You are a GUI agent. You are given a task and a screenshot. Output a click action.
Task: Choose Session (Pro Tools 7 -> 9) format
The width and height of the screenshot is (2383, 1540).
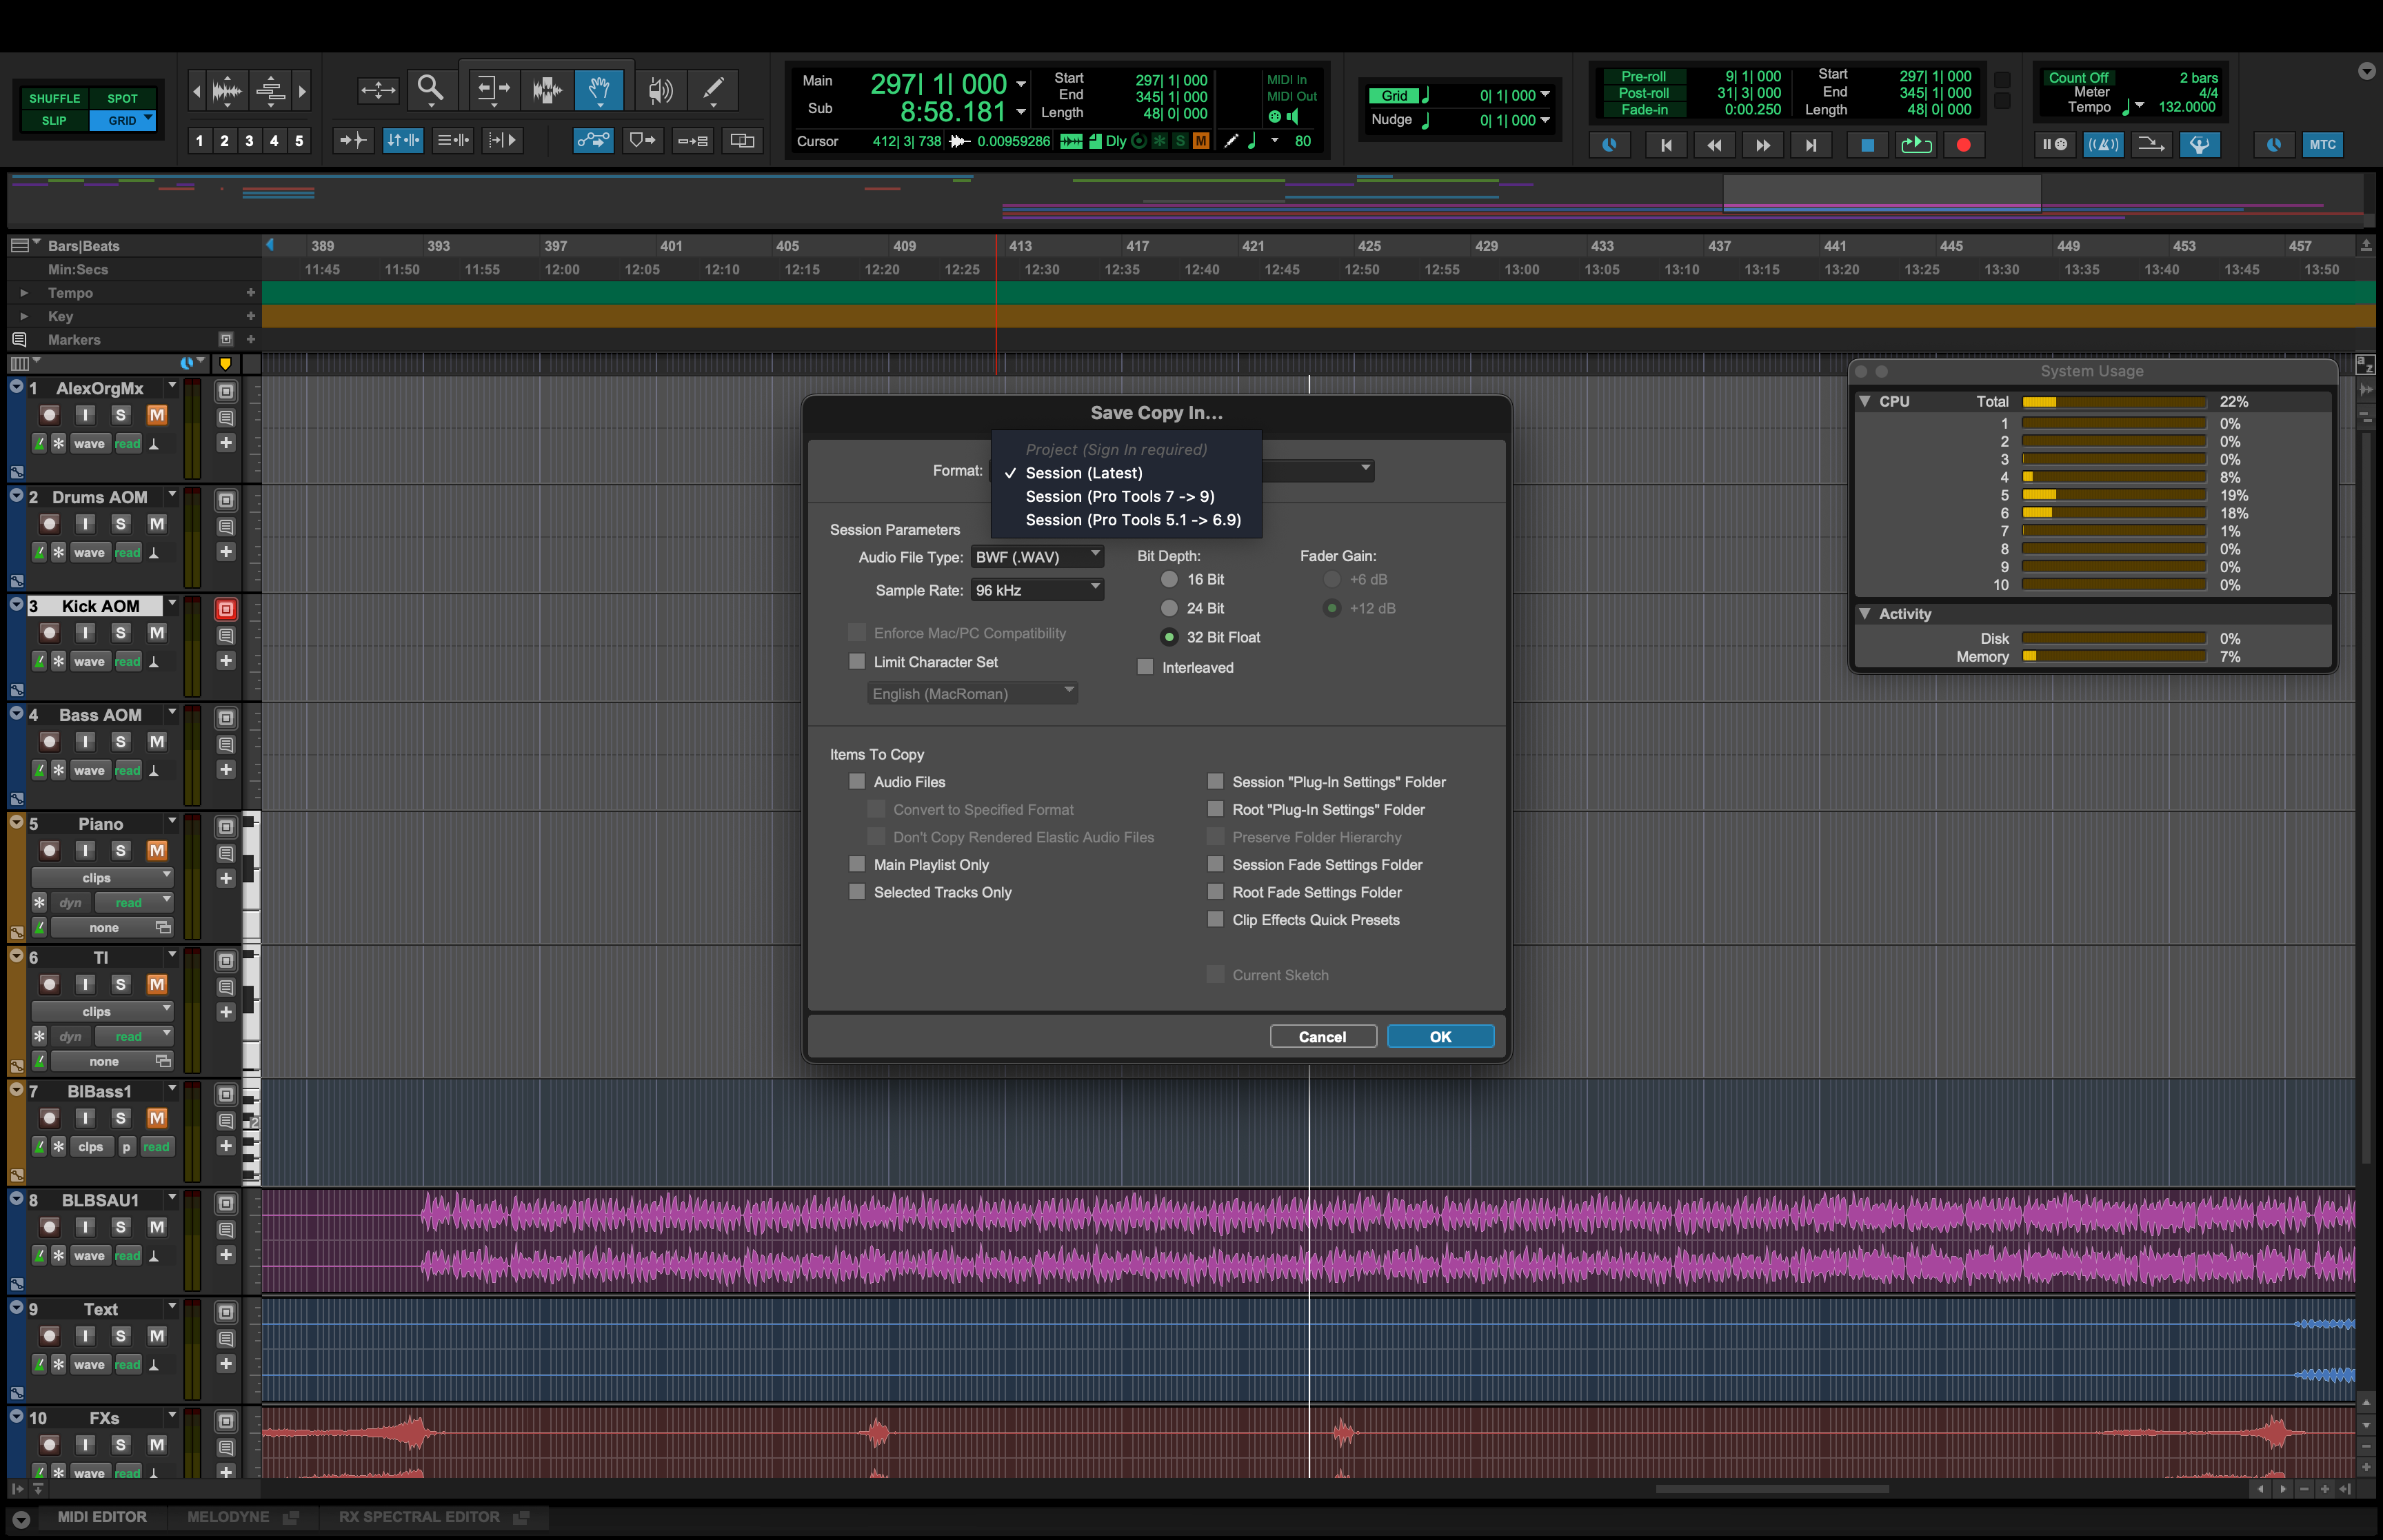point(1119,497)
